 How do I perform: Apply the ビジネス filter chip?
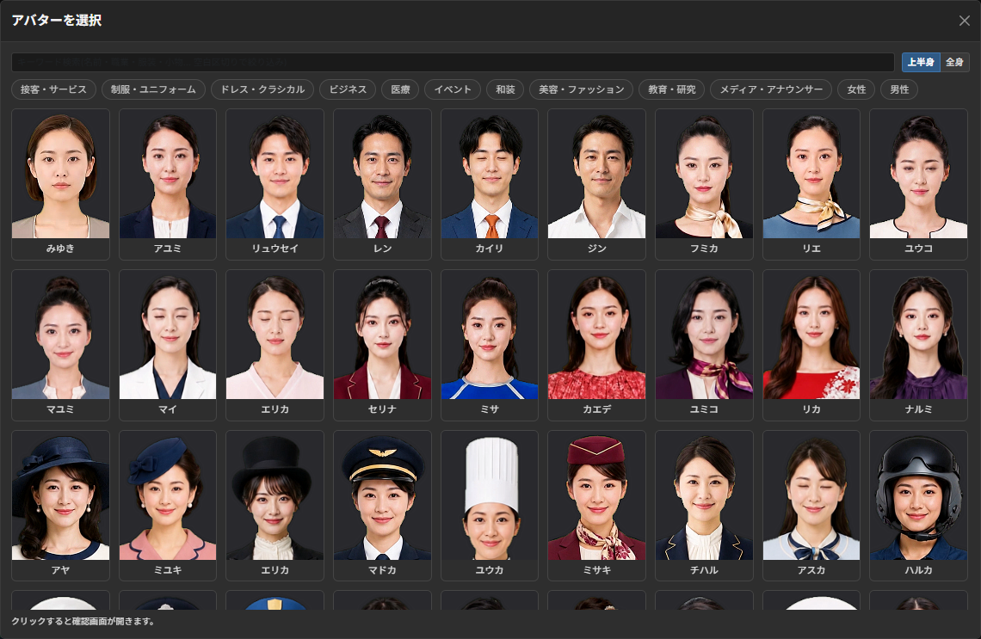(348, 89)
